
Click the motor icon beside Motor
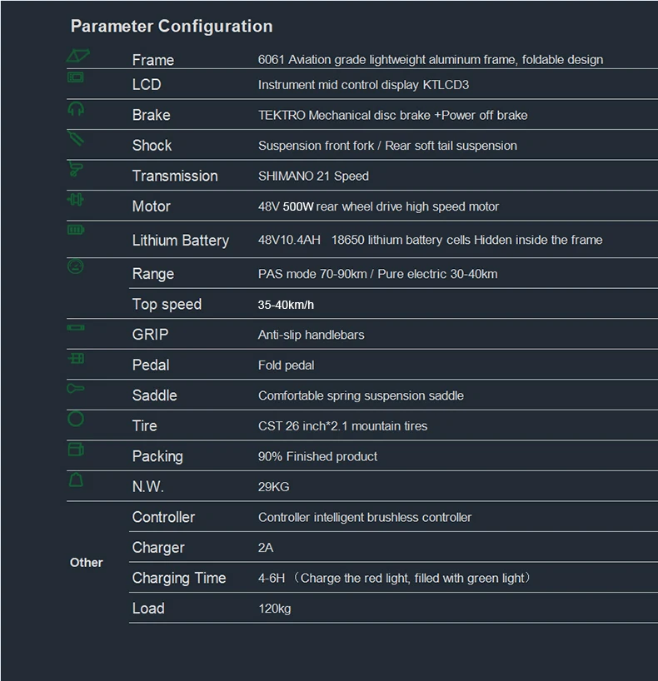pyautogui.click(x=76, y=200)
